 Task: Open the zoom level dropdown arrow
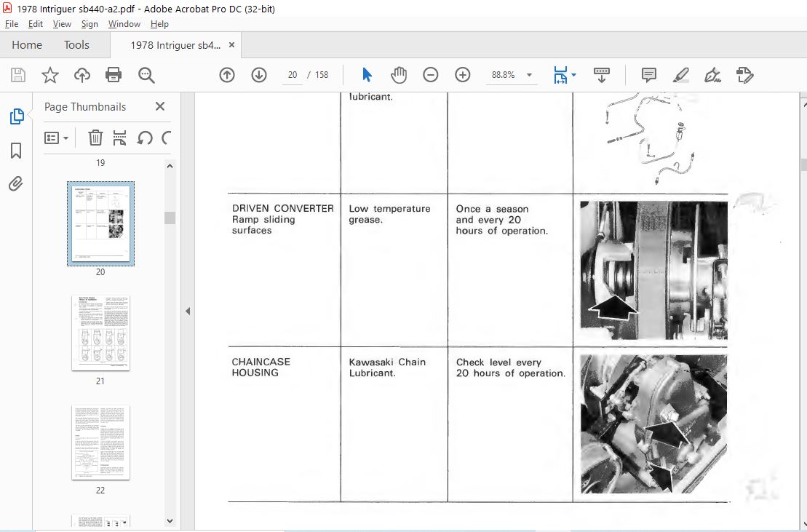coord(529,75)
